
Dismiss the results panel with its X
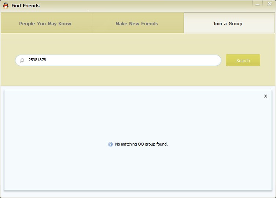point(265,96)
